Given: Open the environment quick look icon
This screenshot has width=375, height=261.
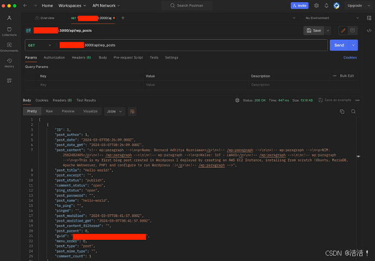Looking at the screenshot, I should click(x=369, y=18).
